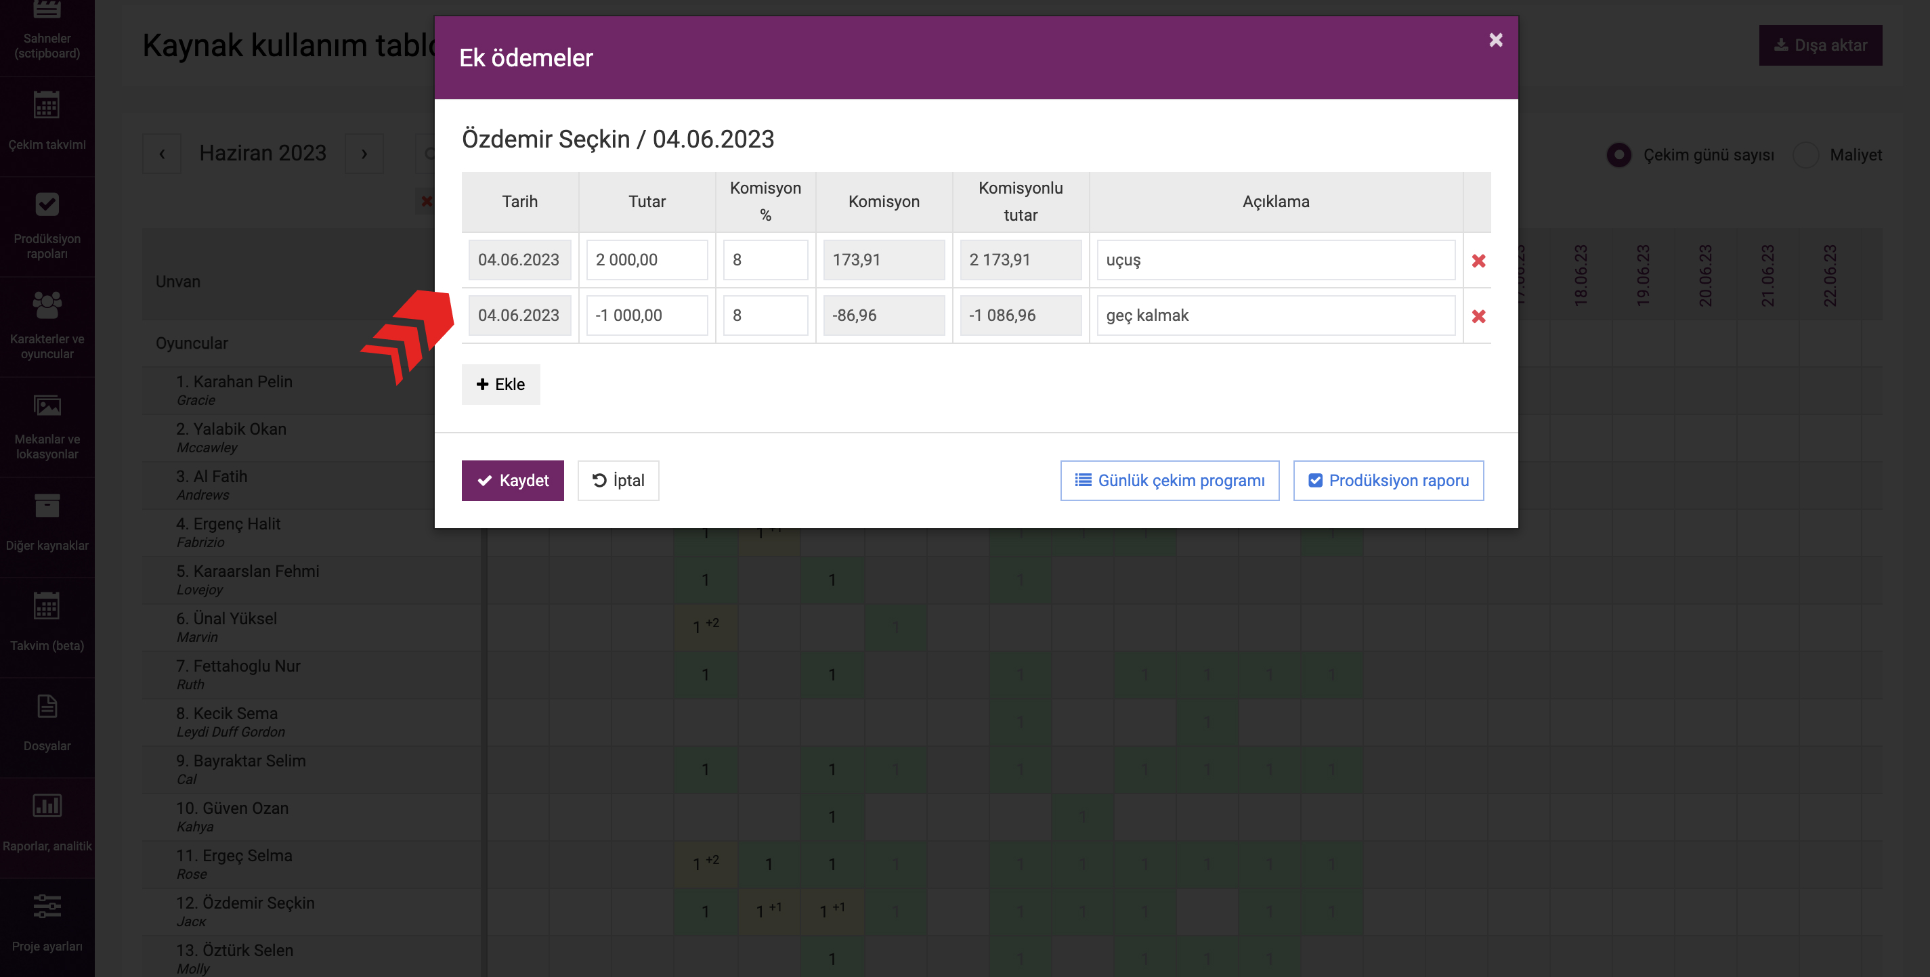The image size is (1930, 977).
Task: Save payments with Kaydet button
Action: [x=513, y=480]
